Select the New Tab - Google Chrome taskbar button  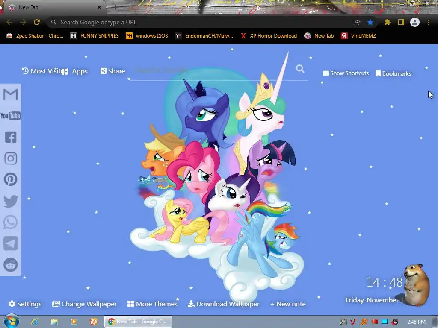click(x=138, y=322)
